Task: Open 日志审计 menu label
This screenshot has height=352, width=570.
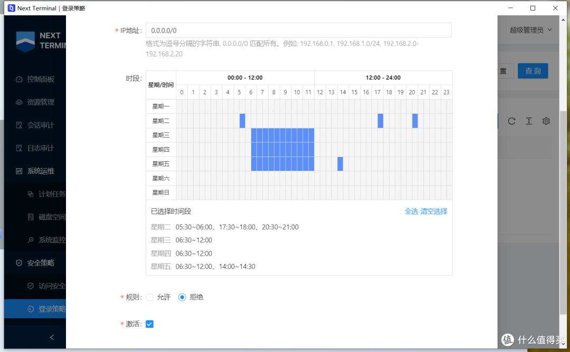Action: [41, 148]
